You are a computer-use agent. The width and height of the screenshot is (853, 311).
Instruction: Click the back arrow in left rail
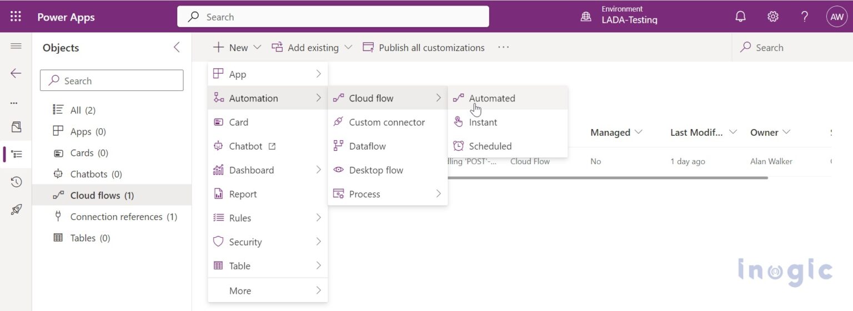16,73
